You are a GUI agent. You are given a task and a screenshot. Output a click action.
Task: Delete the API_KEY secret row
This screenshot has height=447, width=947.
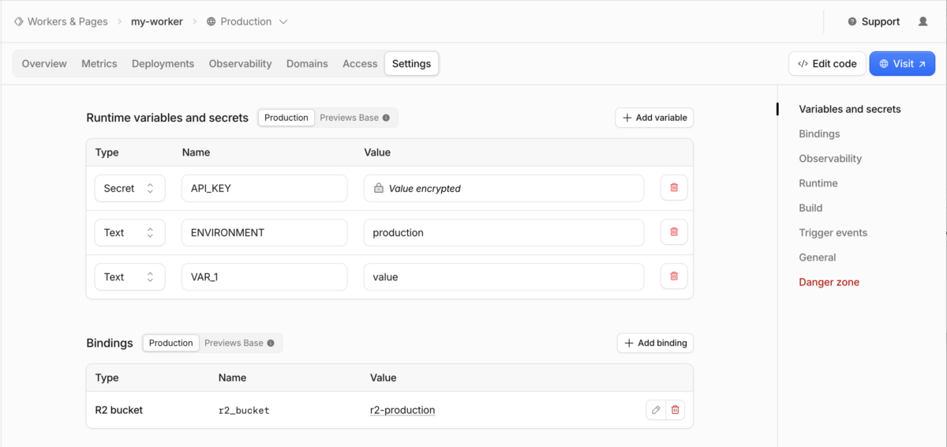tap(674, 188)
